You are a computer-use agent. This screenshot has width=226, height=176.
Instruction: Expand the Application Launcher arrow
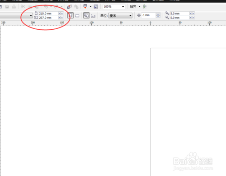click(x=90, y=7)
